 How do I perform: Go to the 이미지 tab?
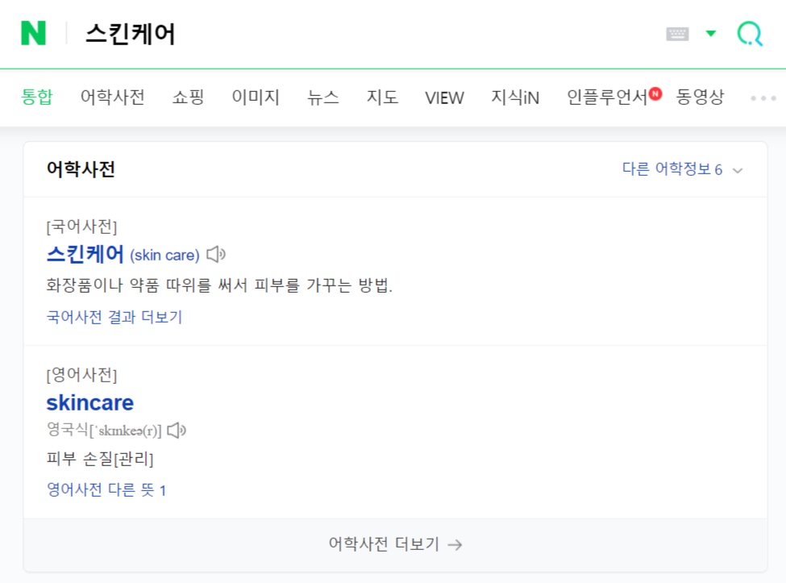[x=256, y=98]
